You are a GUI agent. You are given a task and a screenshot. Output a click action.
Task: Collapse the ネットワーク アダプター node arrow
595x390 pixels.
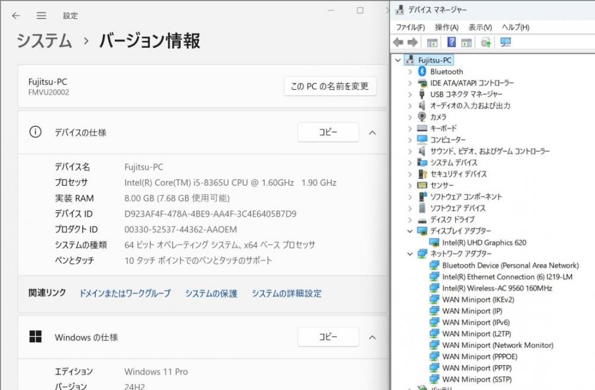click(410, 254)
